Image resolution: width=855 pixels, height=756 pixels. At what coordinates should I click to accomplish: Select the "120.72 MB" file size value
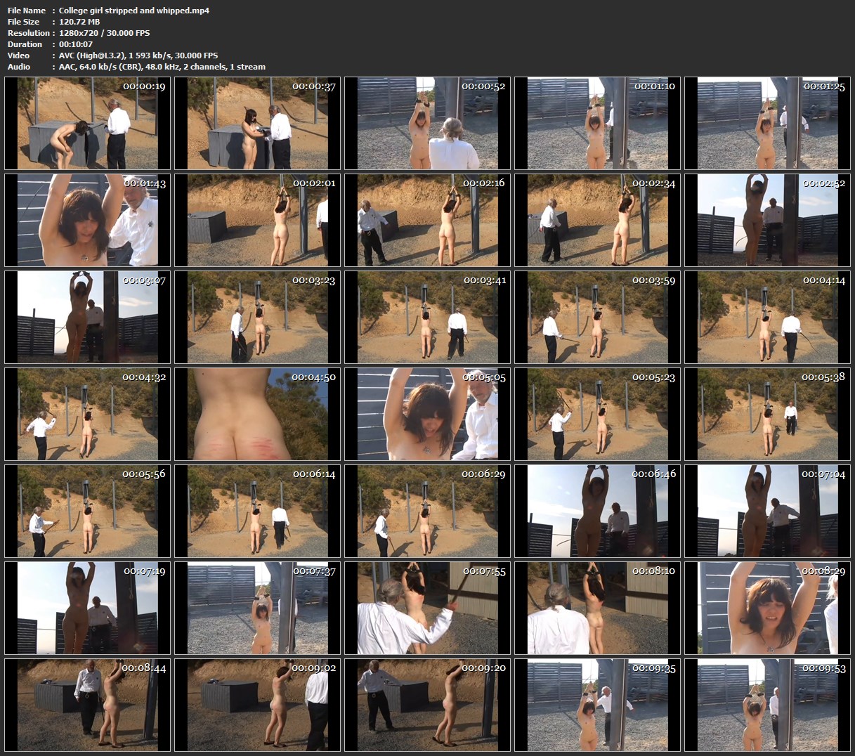pos(79,22)
